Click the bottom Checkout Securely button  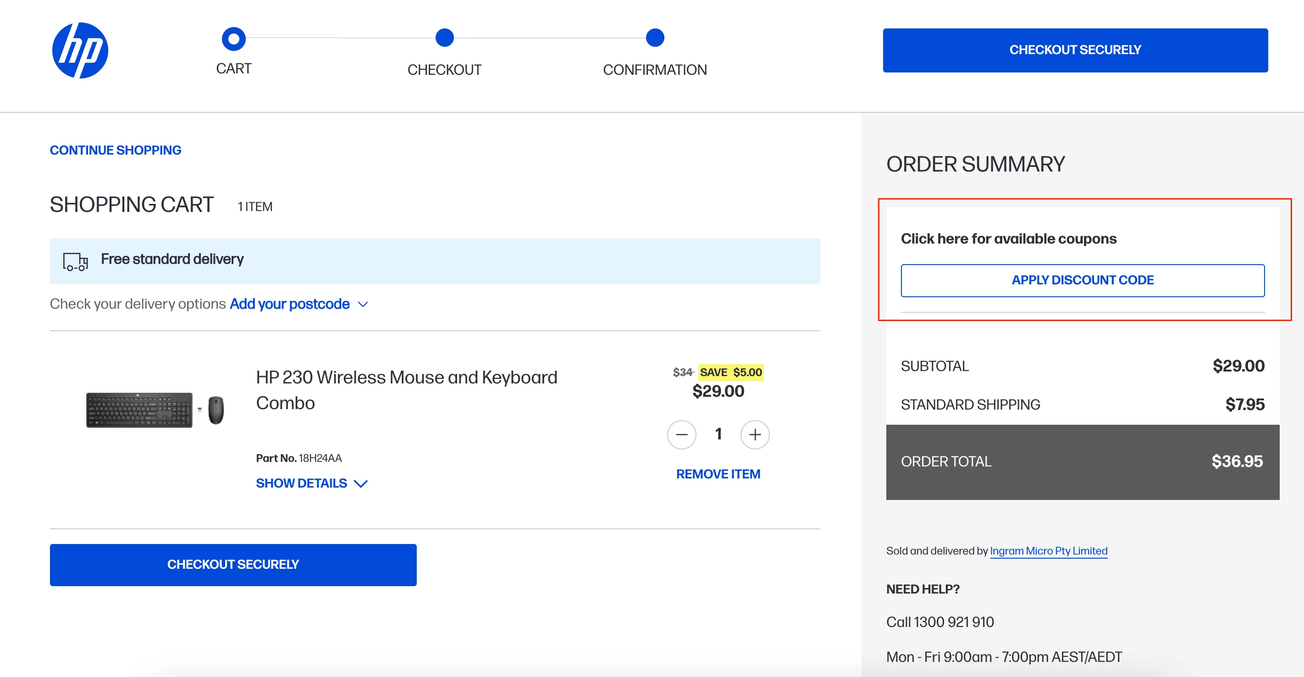click(233, 565)
